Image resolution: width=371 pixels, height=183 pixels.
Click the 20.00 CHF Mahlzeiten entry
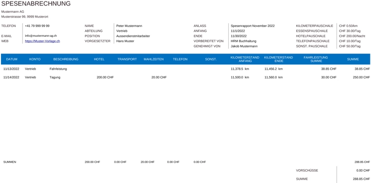pos(159,78)
